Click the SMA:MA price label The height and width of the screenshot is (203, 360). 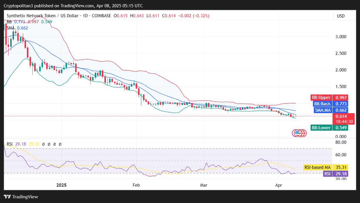pyautogui.click(x=323, y=110)
